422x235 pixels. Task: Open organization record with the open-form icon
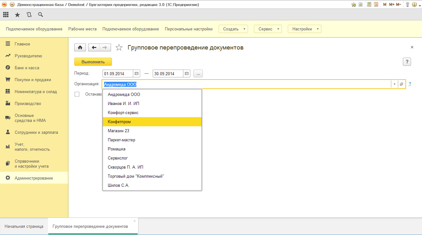click(402, 84)
